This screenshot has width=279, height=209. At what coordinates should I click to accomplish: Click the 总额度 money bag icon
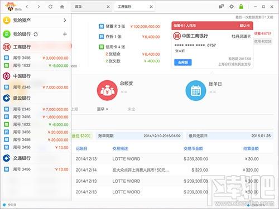tap(107, 90)
